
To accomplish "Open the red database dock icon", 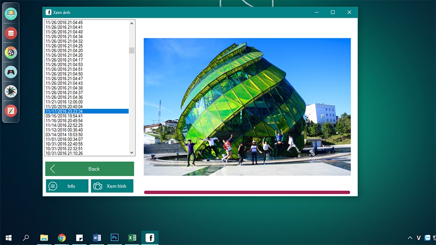I will pyautogui.click(x=11, y=33).
